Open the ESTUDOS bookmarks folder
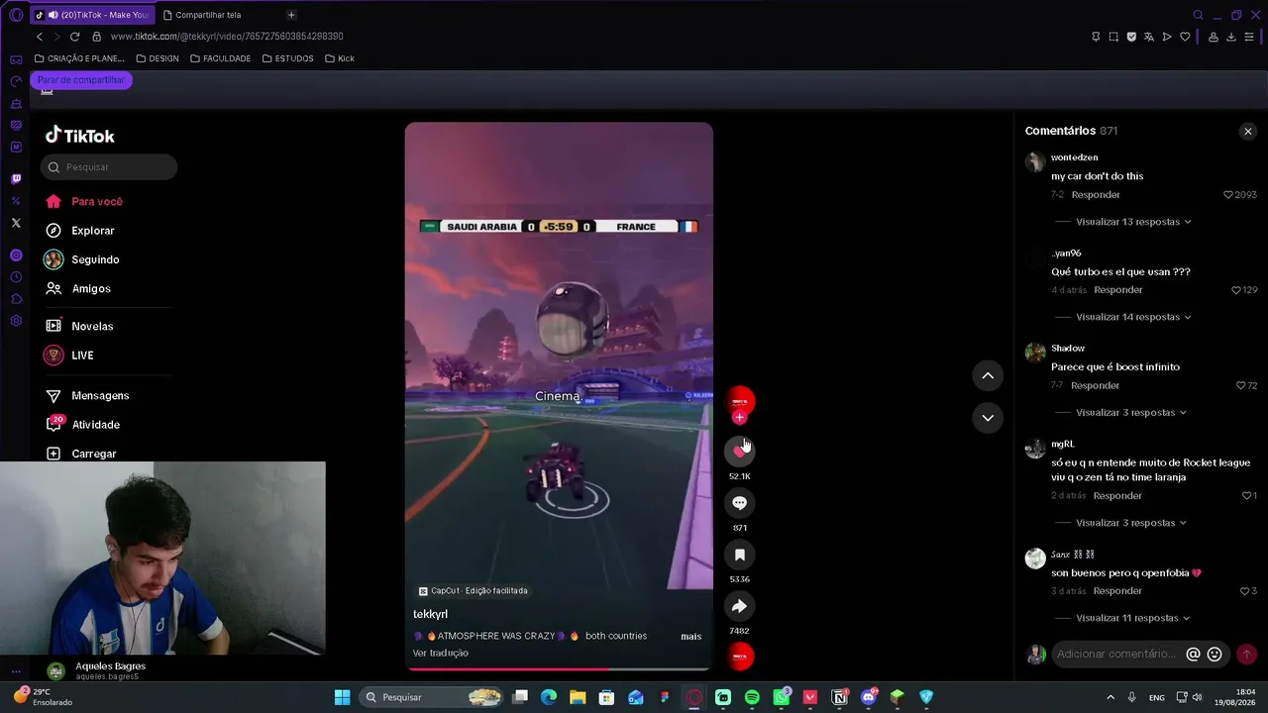This screenshot has width=1268, height=713. 287,58
